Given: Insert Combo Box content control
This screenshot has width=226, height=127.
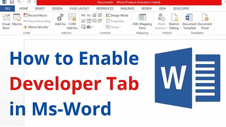Looking at the screenshot, I should point(89,21).
